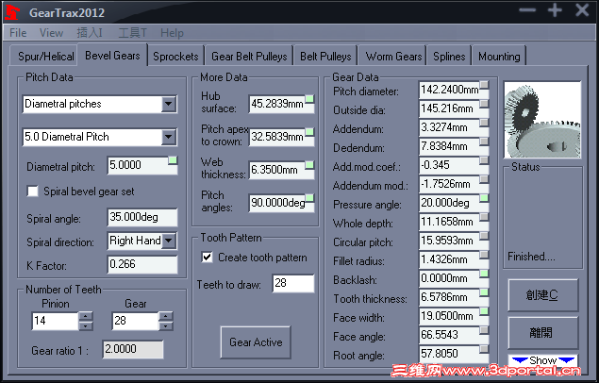This screenshot has height=383, width=599.
Task: Switch to the Worm Gears tab
Action: click(x=393, y=57)
